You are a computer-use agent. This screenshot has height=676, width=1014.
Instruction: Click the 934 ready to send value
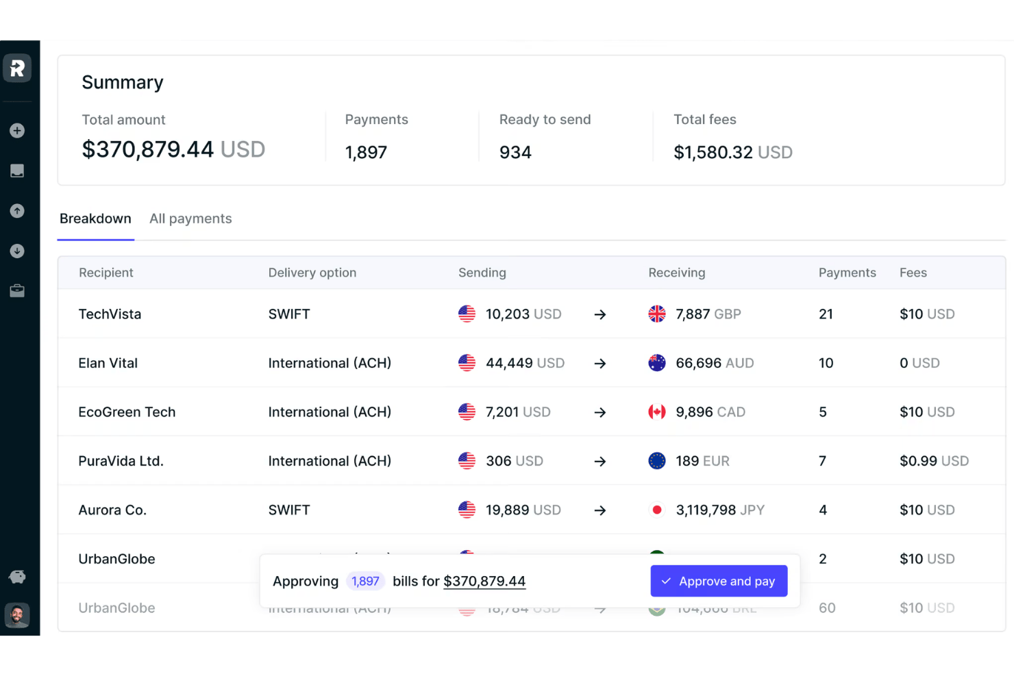515,152
